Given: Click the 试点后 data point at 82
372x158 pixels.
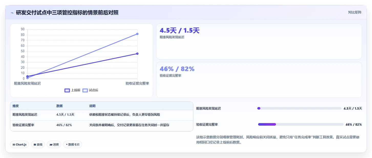Looking at the screenshot, I should (137, 34).
